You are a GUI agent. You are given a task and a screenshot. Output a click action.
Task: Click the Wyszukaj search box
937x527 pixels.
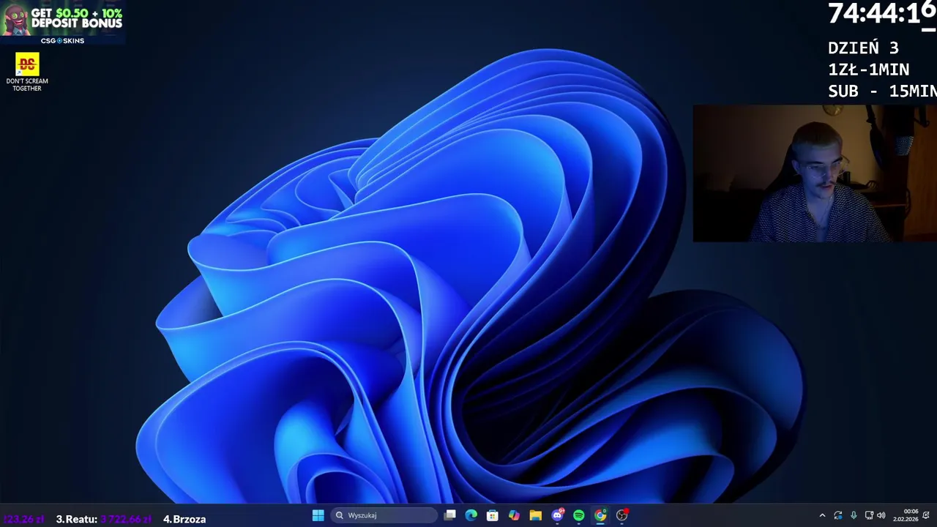(384, 515)
